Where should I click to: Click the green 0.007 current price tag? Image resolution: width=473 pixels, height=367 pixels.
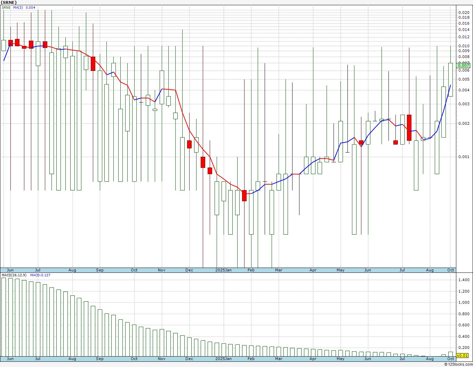click(464, 65)
